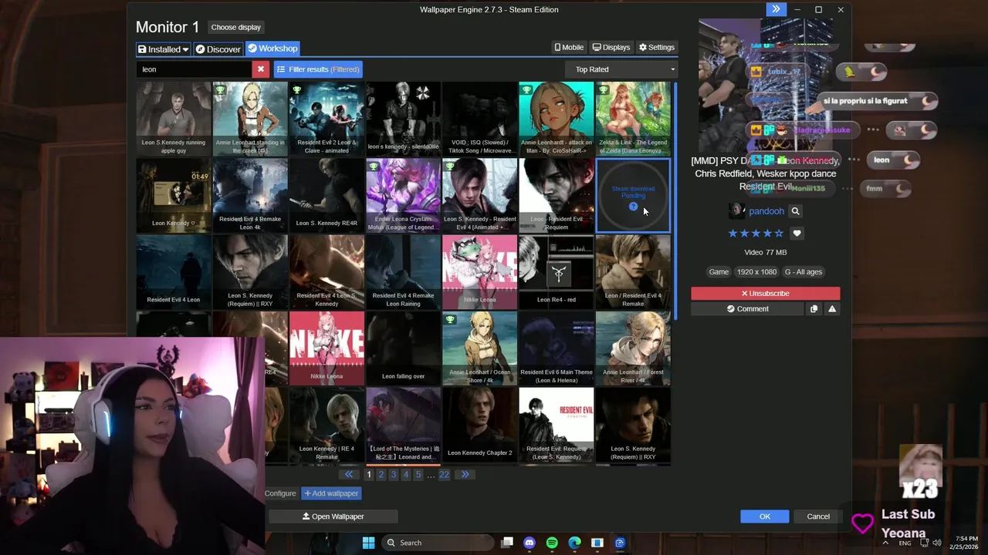Select 'Leon Kennedy Chapter 2' wallpaper
The height and width of the screenshot is (555, 988).
coord(479,425)
